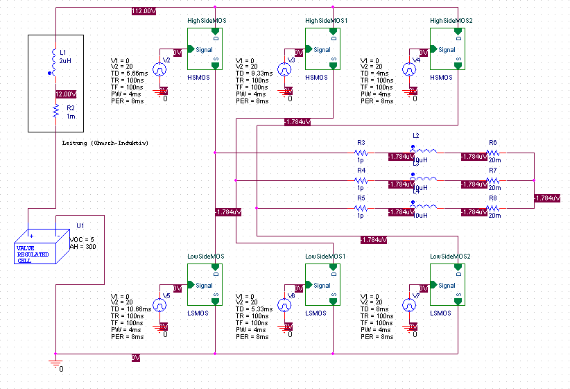This screenshot has height=389, width=570.
Task: Select inductor L2 symbol
Action: coord(424,150)
